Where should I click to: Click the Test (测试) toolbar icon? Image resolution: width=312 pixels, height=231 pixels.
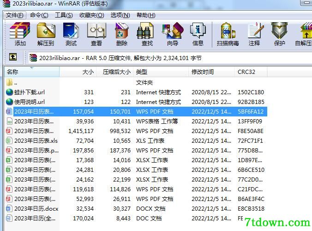pyautogui.click(x=71, y=30)
